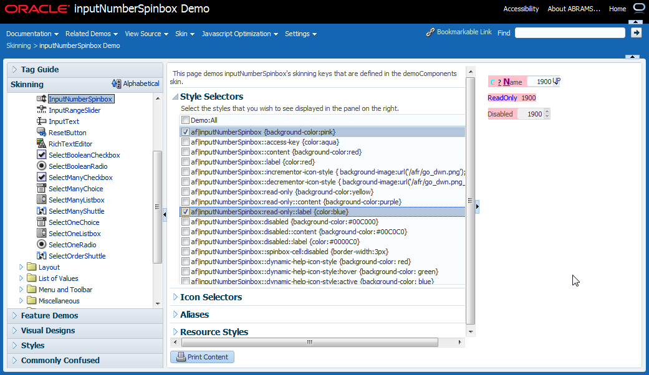Viewport: 649px width, 375px height.
Task: Expand the Layout tree folder arrow
Action: point(21,267)
